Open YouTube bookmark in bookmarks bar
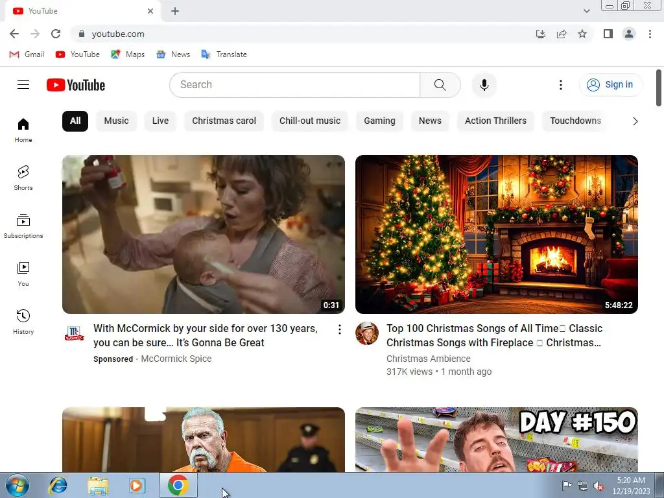 (78, 54)
